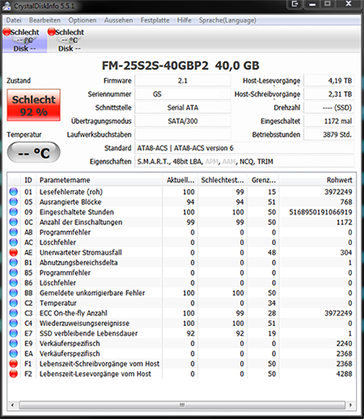Click status dot for E9 Verkäuferspezifisch
This screenshot has width=364, height=419.
(x=14, y=344)
